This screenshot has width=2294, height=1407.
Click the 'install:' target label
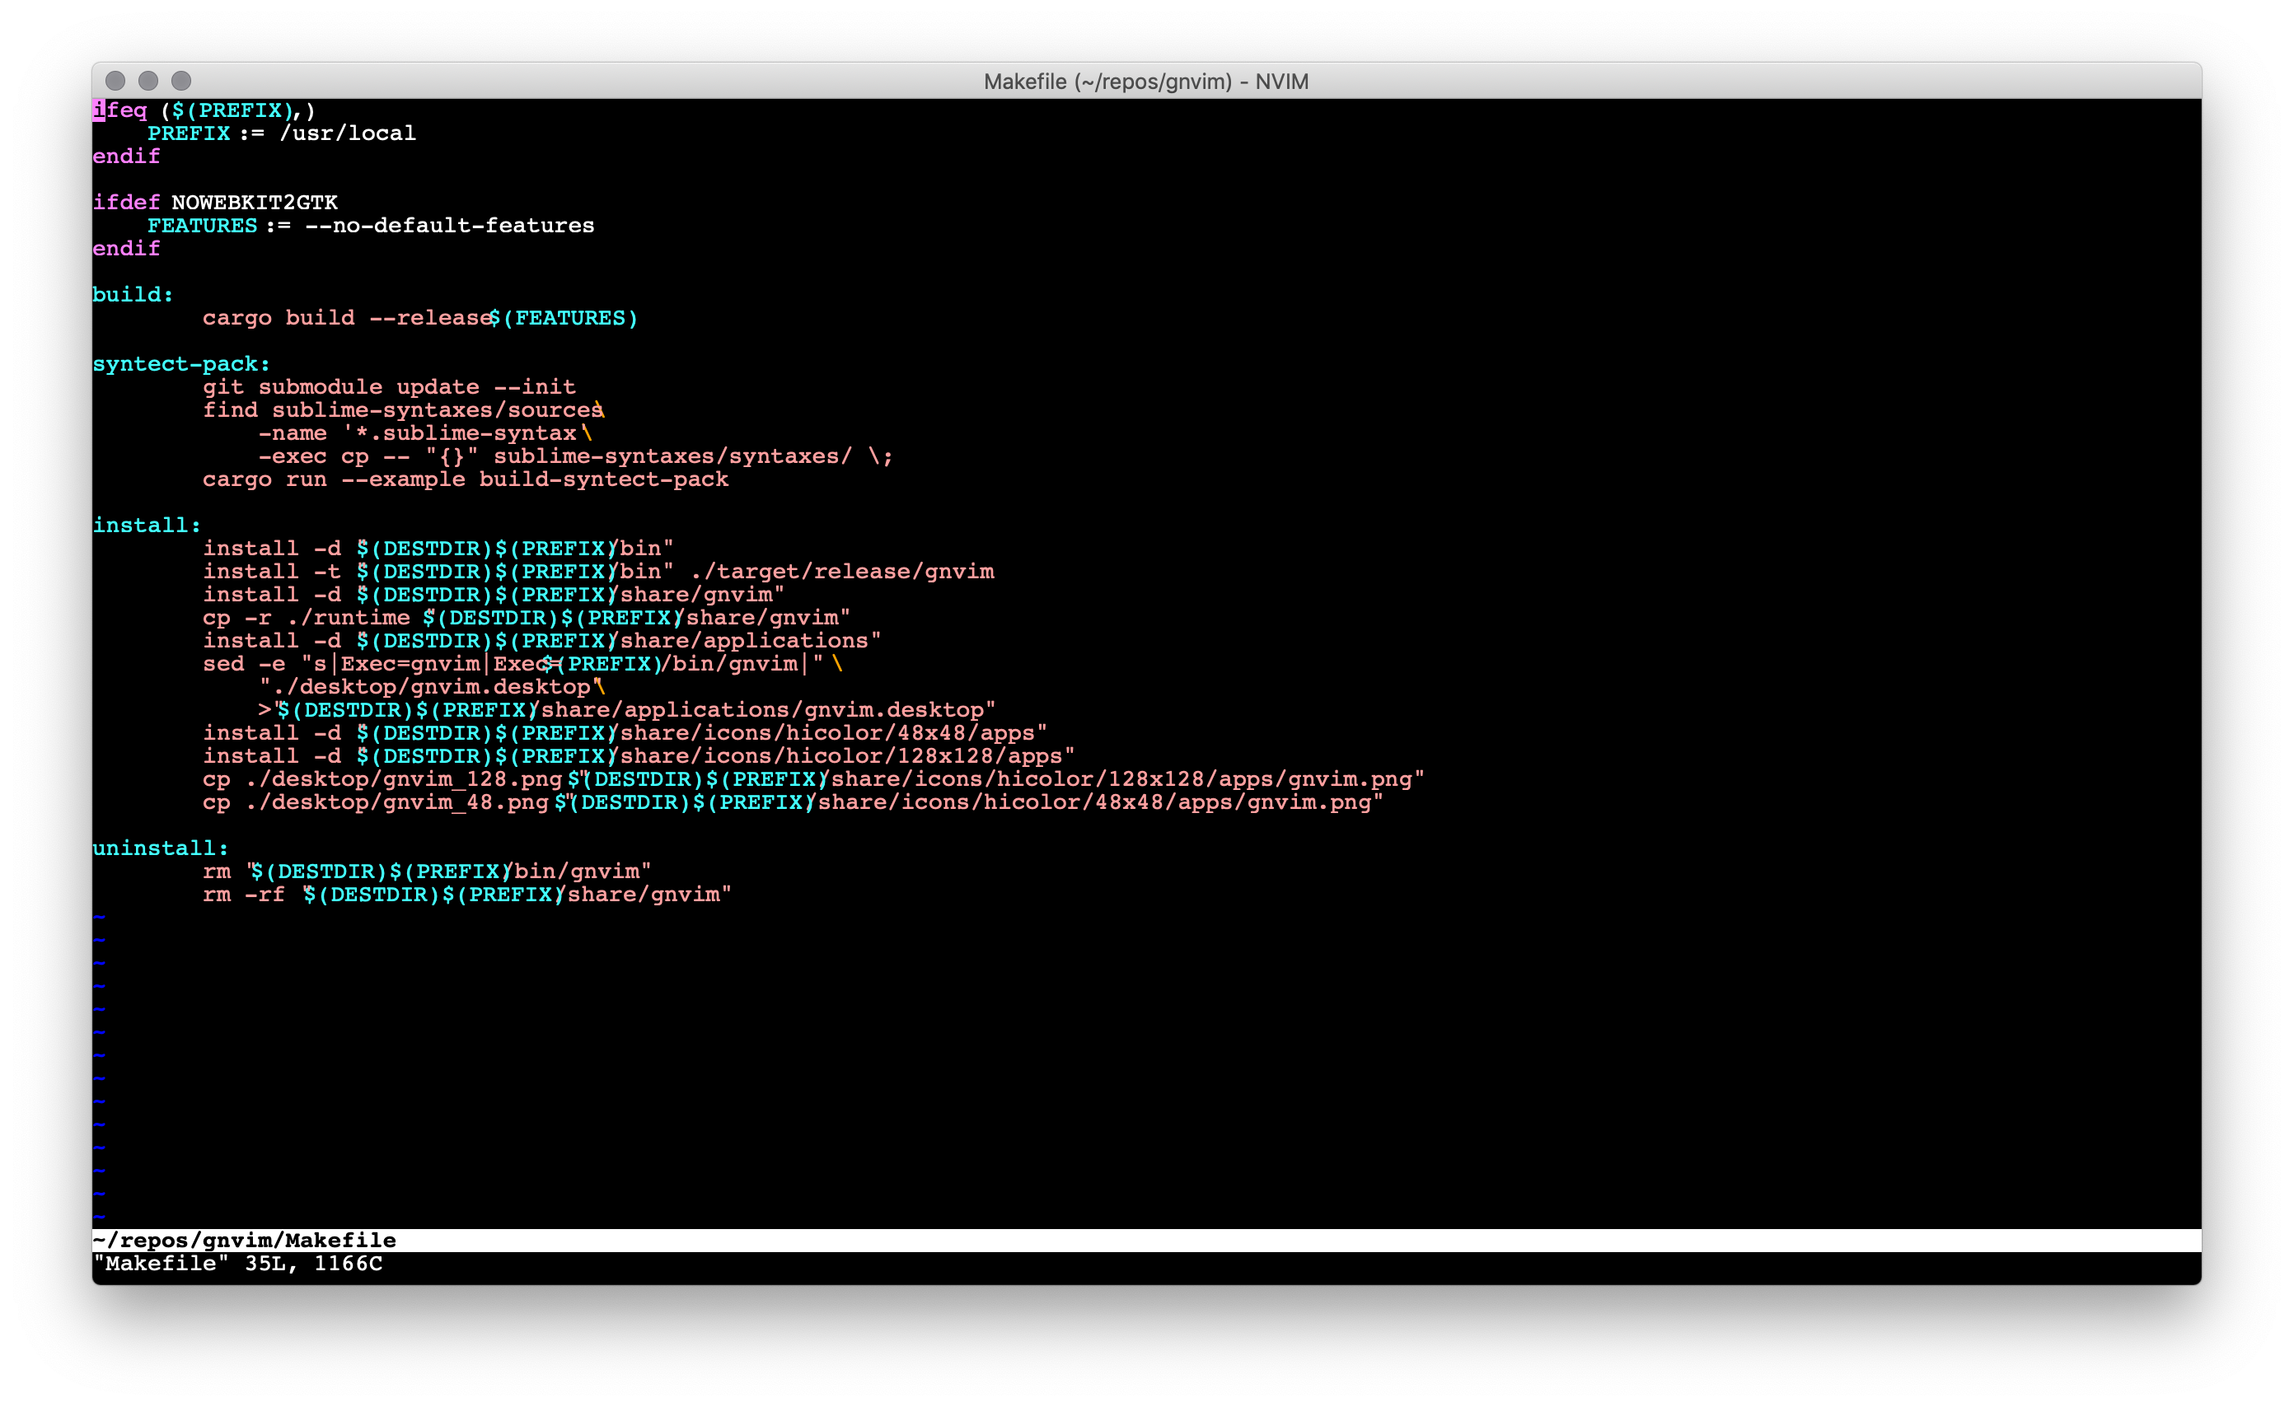tap(146, 526)
